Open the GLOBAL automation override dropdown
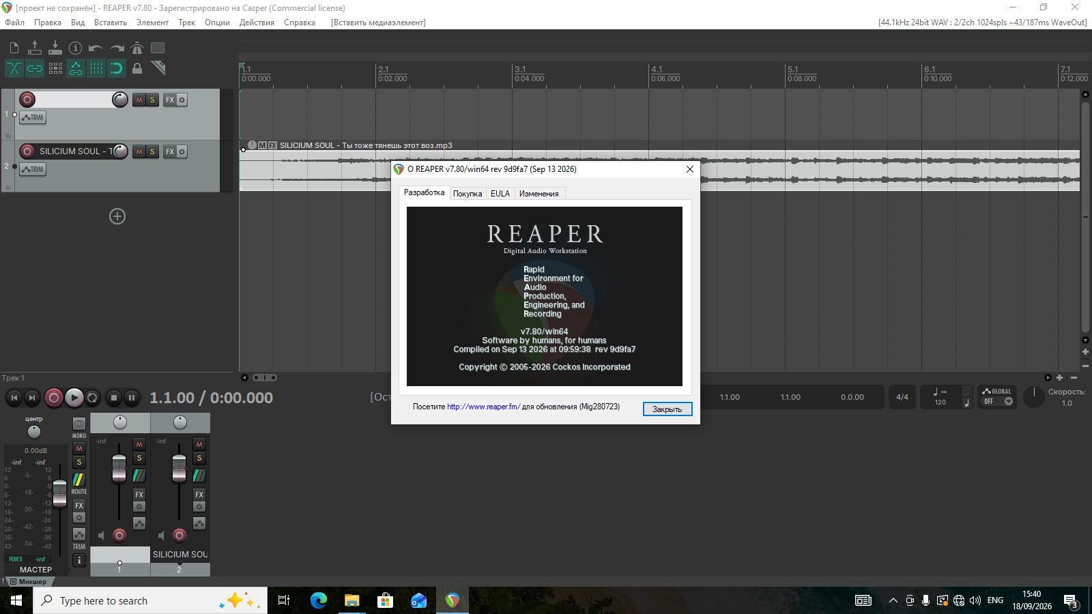The image size is (1092, 614). point(997,396)
